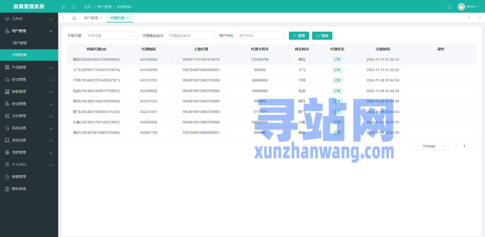The image size is (485, 237).
Task: Expand the 产品管理 sidebar menu
Action: pyautogui.click(x=29, y=67)
